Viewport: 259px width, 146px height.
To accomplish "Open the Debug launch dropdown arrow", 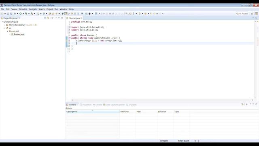I will click(17, 13).
